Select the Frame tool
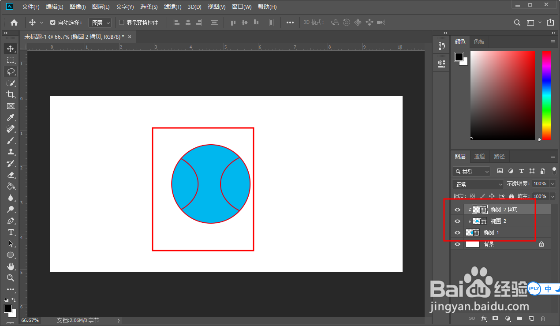 [x=11, y=106]
